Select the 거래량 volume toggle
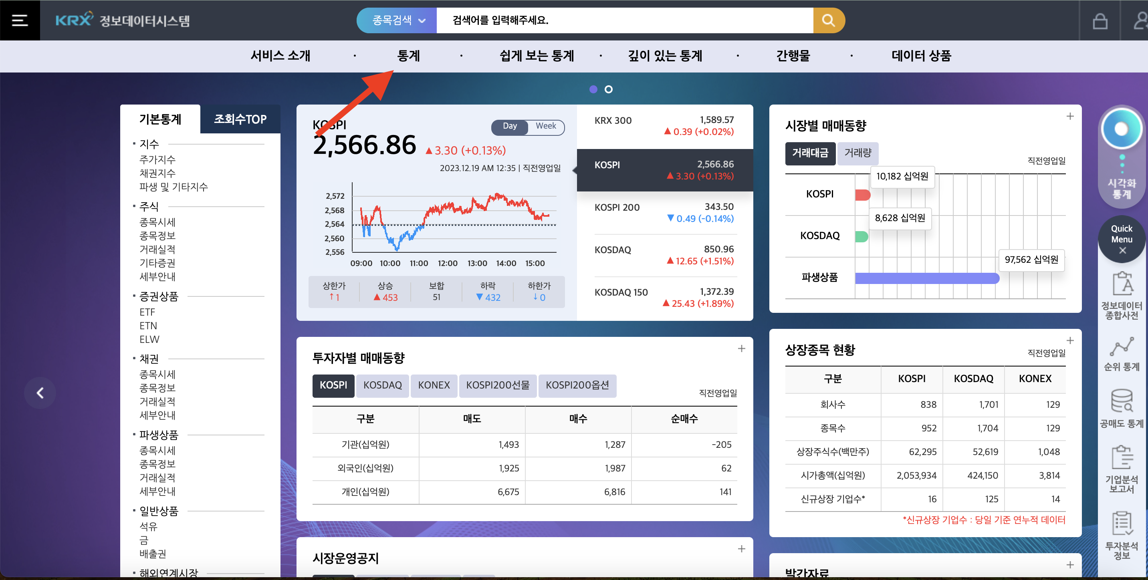 coord(857,154)
